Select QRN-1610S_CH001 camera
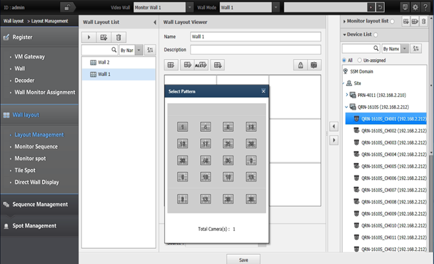 tap(386, 118)
